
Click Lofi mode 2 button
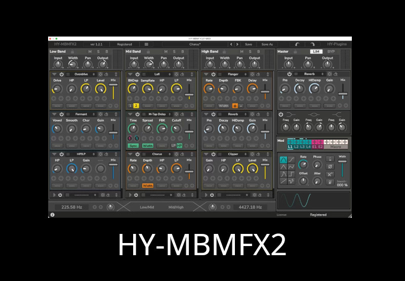[x=136, y=106]
